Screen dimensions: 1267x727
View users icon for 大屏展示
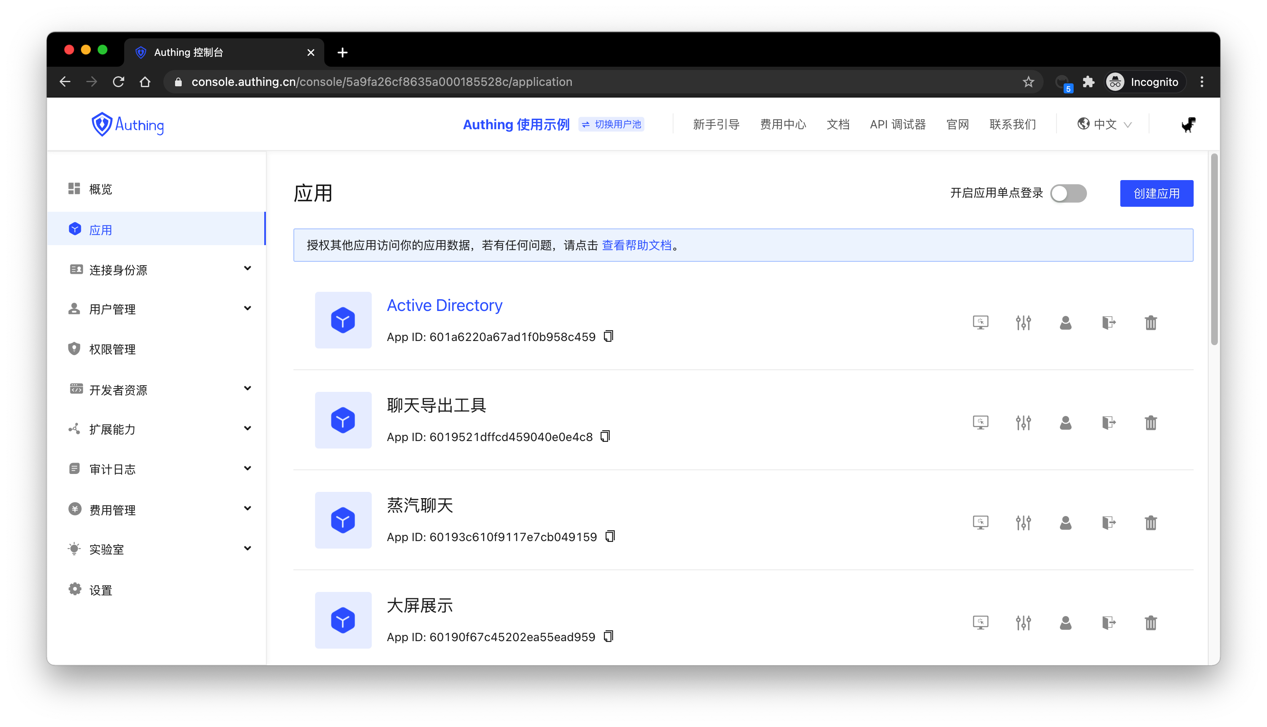coord(1065,623)
